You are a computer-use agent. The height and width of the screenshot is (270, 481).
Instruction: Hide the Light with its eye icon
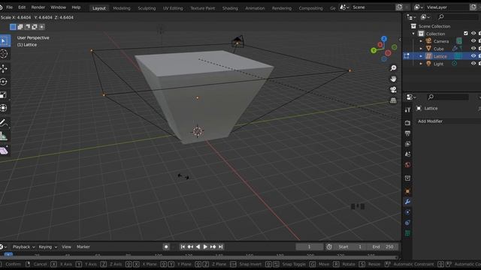pos(473,63)
